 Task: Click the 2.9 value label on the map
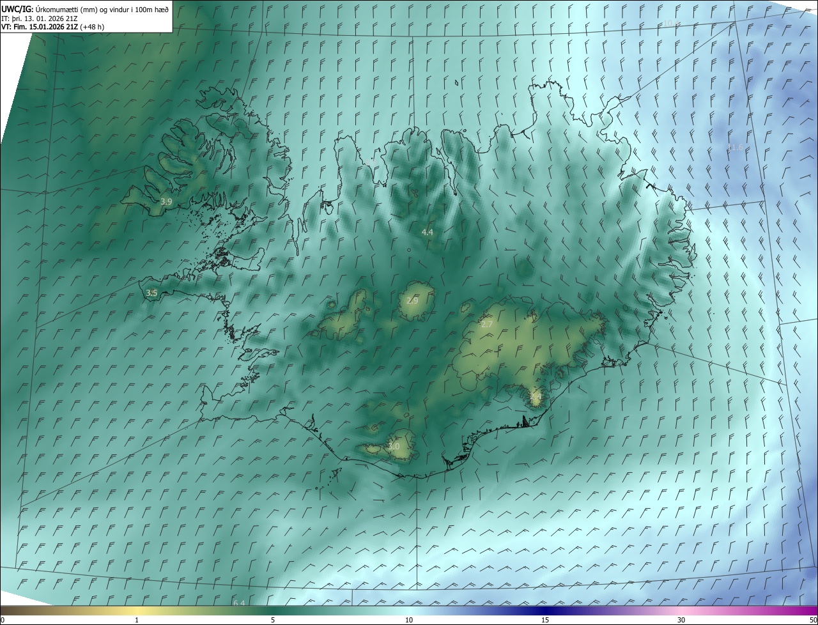click(x=412, y=300)
